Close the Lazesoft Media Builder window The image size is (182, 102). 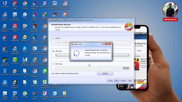click(131, 20)
